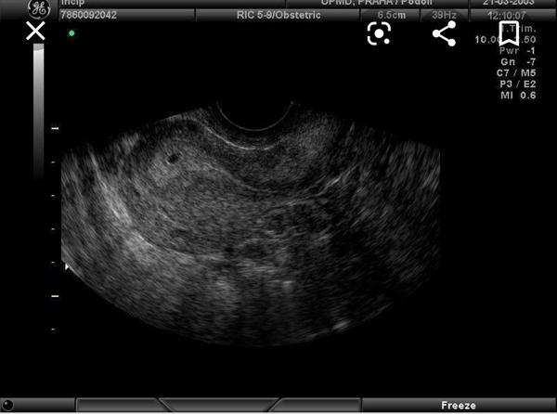Click the green status indicator dot
557x414 pixels.
point(71,33)
